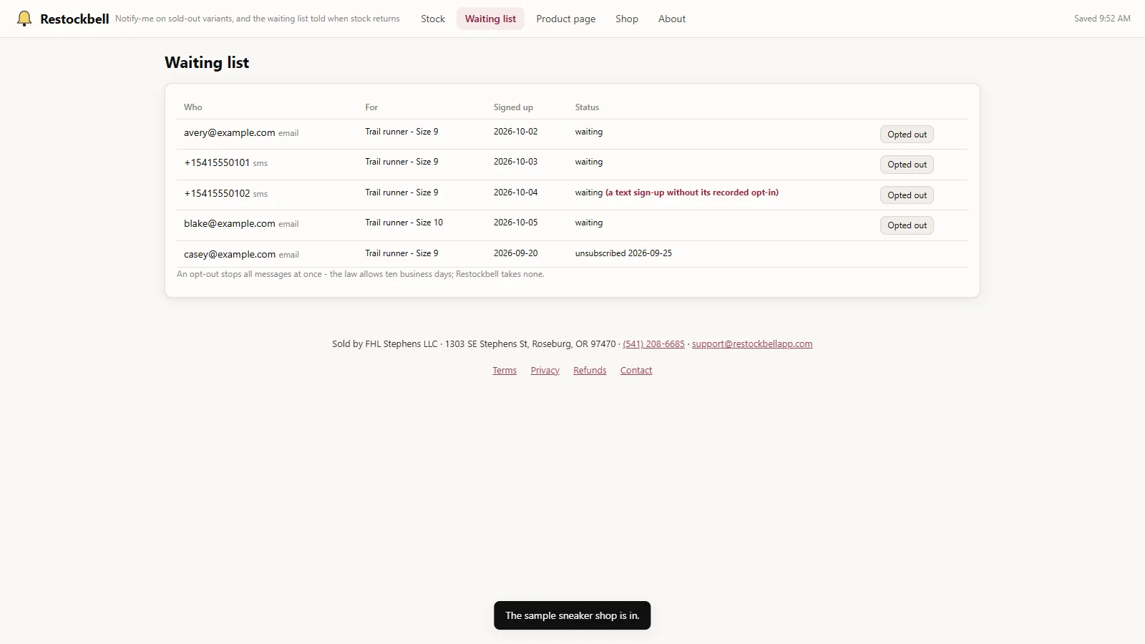Open the Contact link

pos(636,371)
